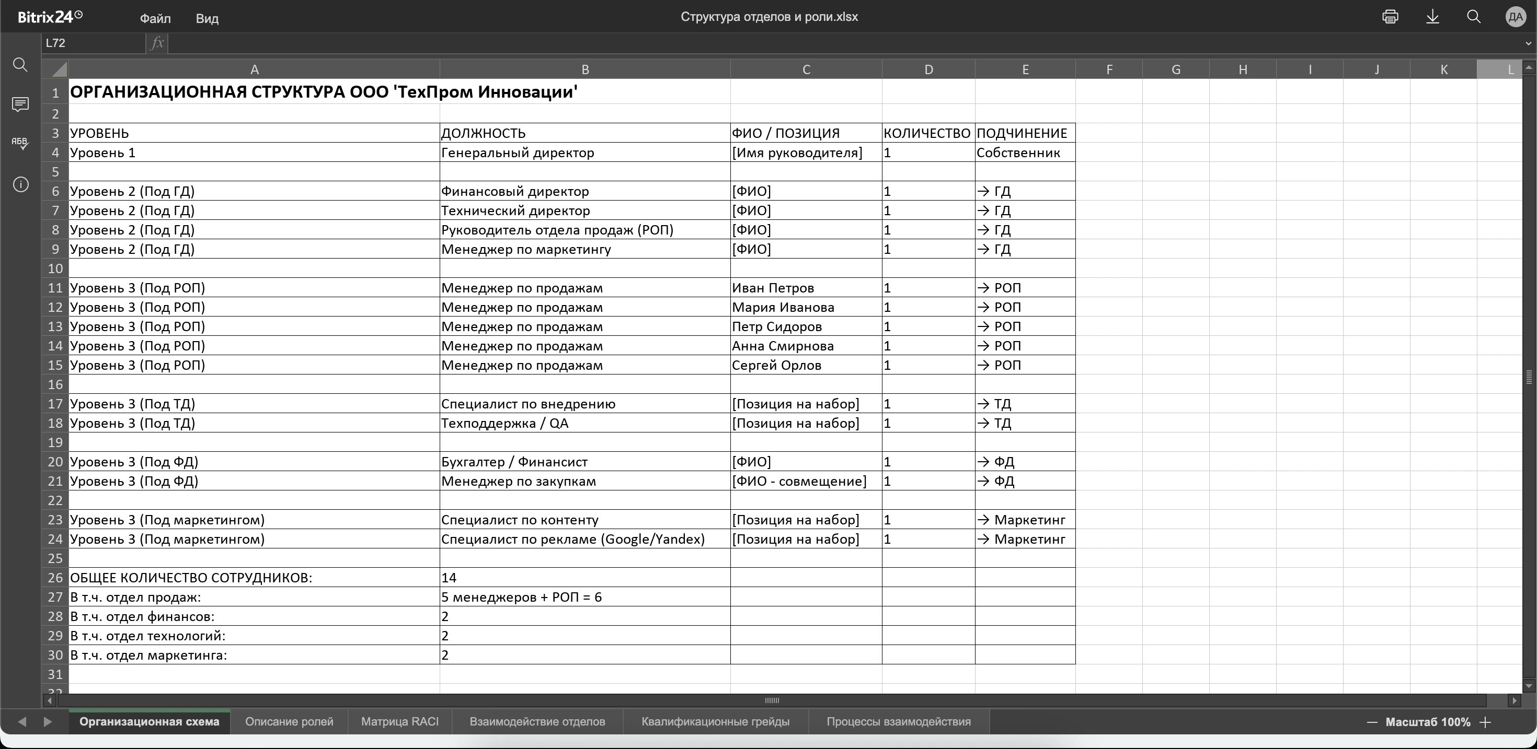Click the fx function icon

click(x=157, y=43)
